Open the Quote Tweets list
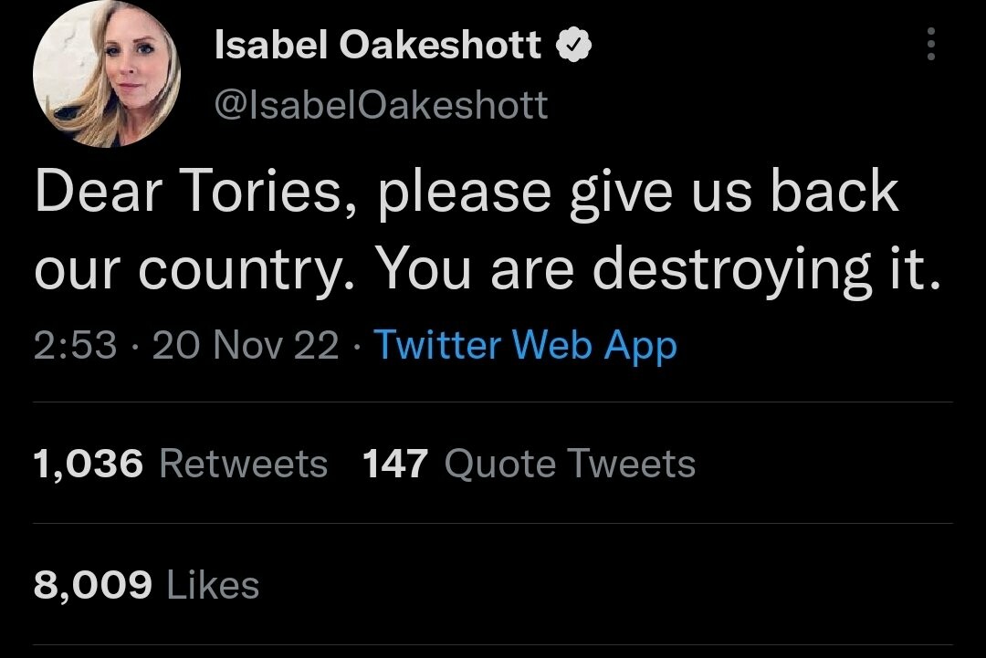 coord(569,464)
